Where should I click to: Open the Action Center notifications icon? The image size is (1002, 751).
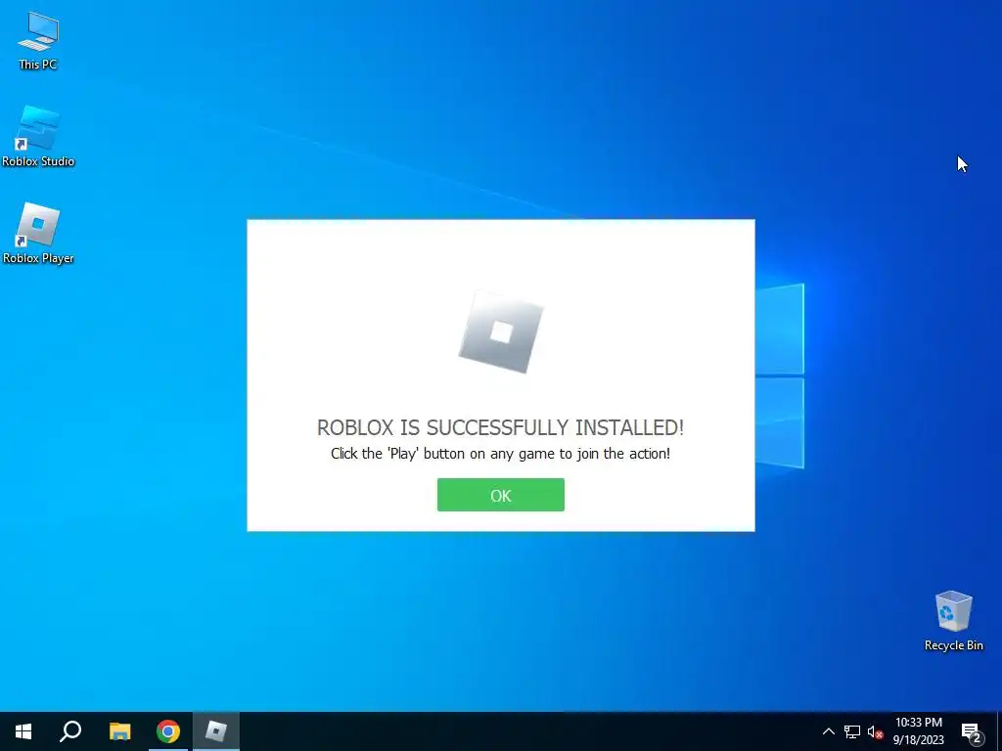pyautogui.click(x=972, y=731)
